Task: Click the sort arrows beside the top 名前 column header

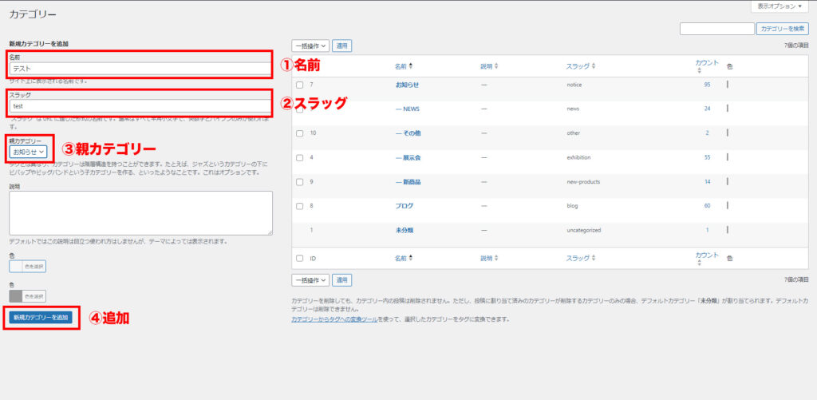Action: pos(411,66)
